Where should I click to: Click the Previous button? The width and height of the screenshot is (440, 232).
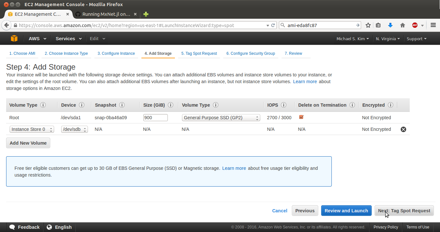point(305,211)
